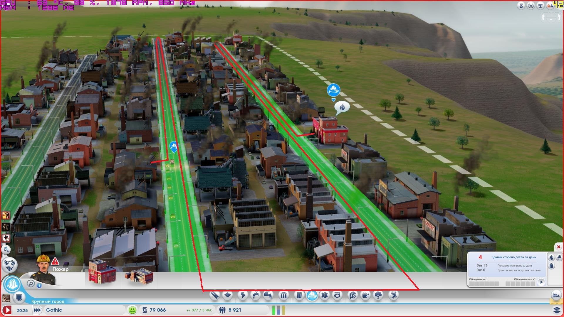Open the Government building menu
The image size is (564, 317).
click(x=284, y=295)
